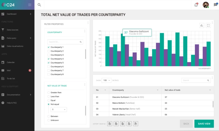The image size is (219, 131).
Task: Uncheck Counterparty 1 checkbox
Action: [x=49, y=47]
